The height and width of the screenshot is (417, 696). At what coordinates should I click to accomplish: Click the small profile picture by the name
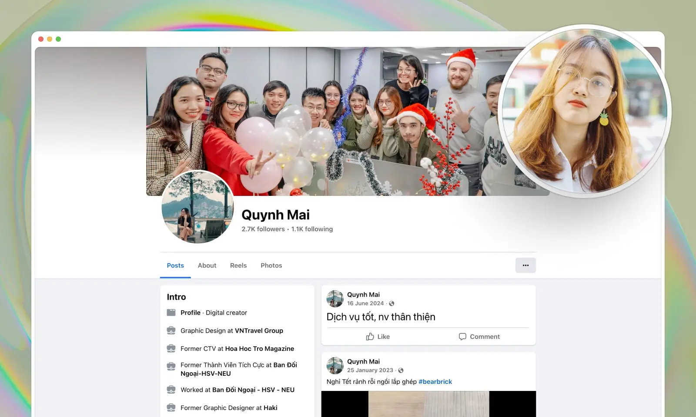[x=197, y=207]
